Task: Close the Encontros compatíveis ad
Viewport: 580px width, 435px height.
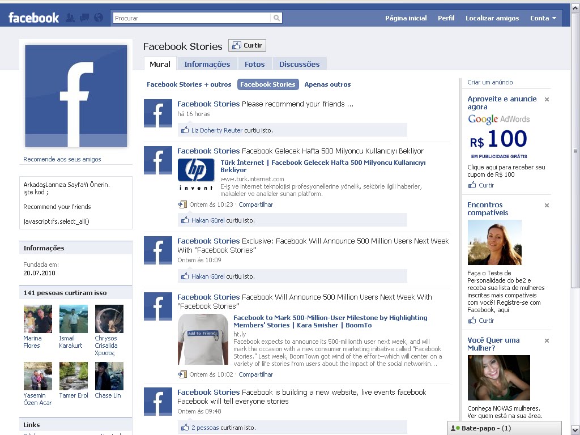Action: coord(547,205)
